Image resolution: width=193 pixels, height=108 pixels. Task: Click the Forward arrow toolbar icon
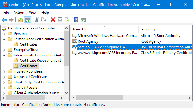(x=11, y=20)
